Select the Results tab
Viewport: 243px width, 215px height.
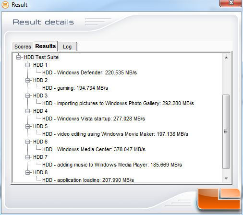46,46
